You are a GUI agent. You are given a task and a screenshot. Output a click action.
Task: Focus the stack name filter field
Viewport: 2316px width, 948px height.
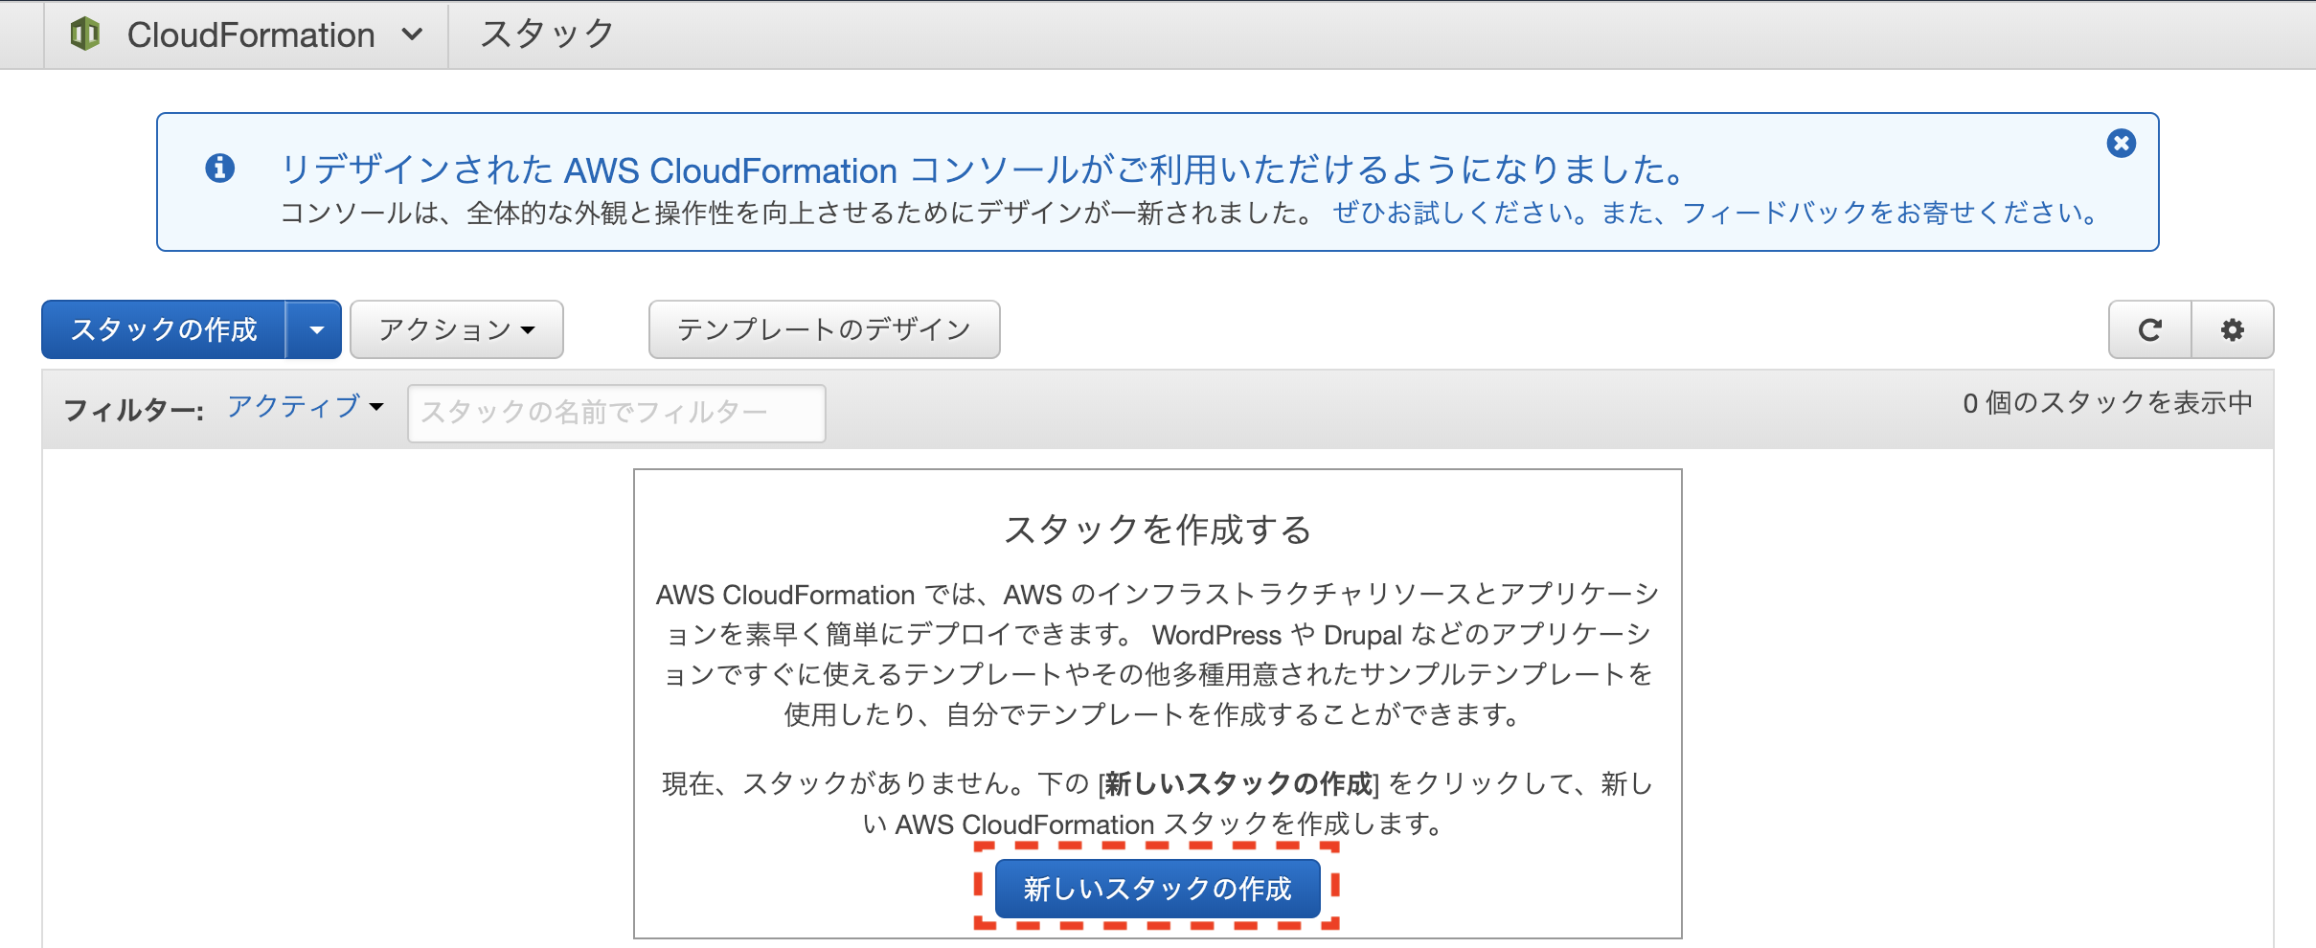617,413
